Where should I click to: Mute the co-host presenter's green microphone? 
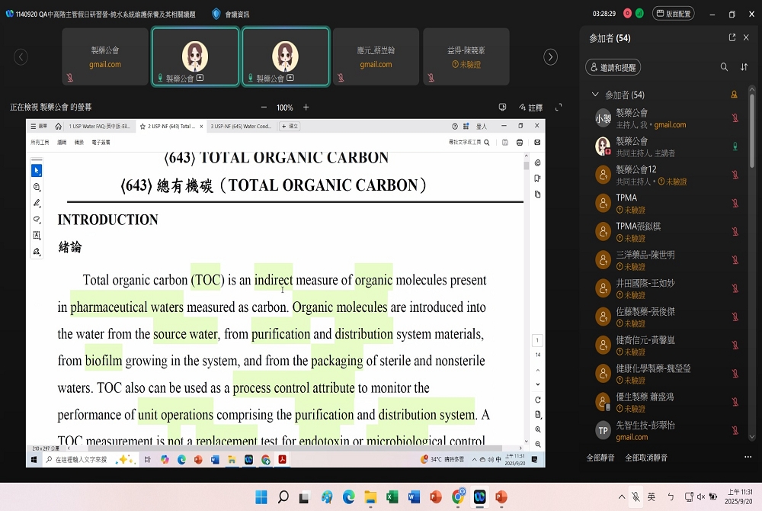click(x=735, y=146)
